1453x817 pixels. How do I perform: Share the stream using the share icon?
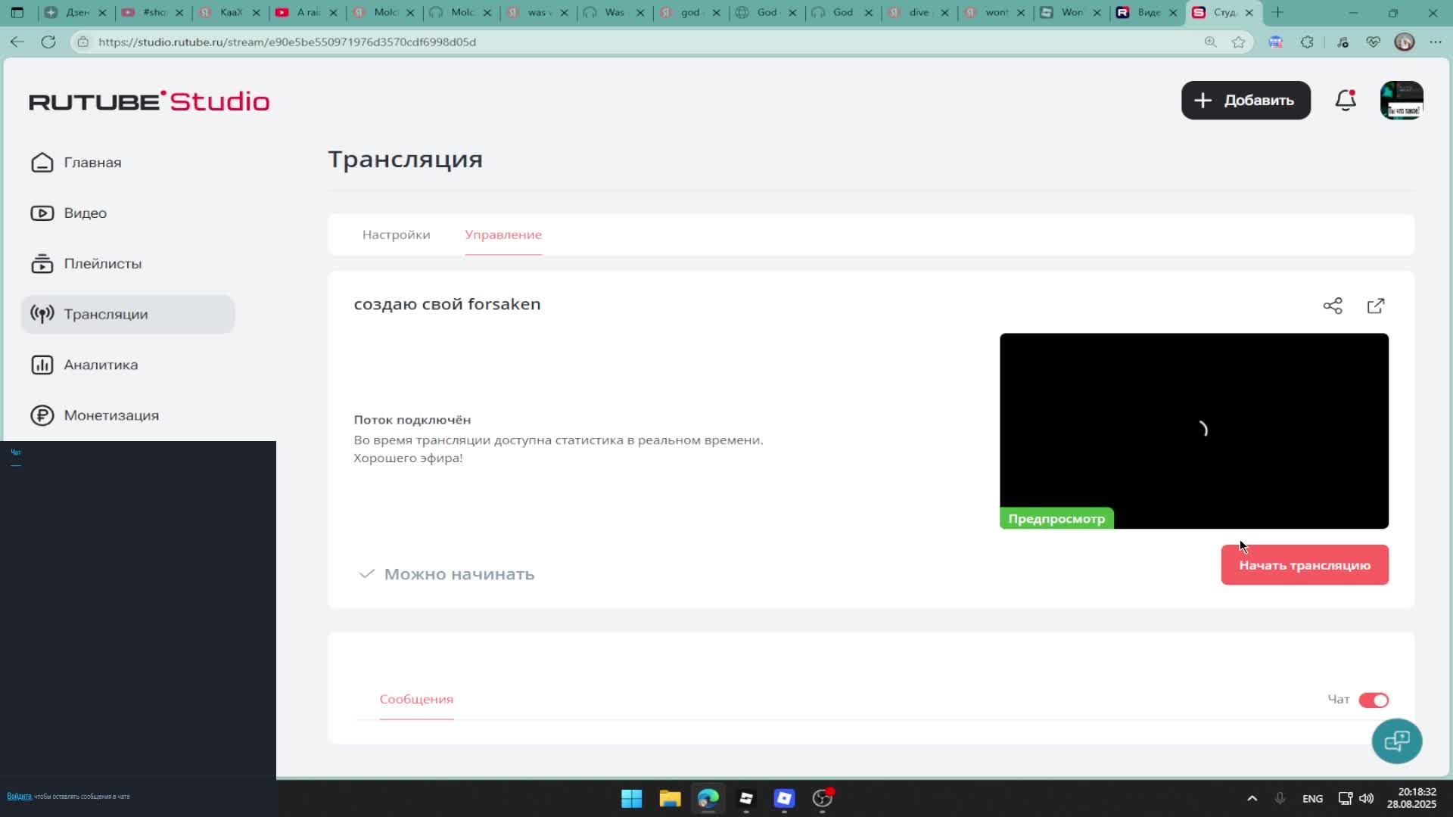[1333, 305]
